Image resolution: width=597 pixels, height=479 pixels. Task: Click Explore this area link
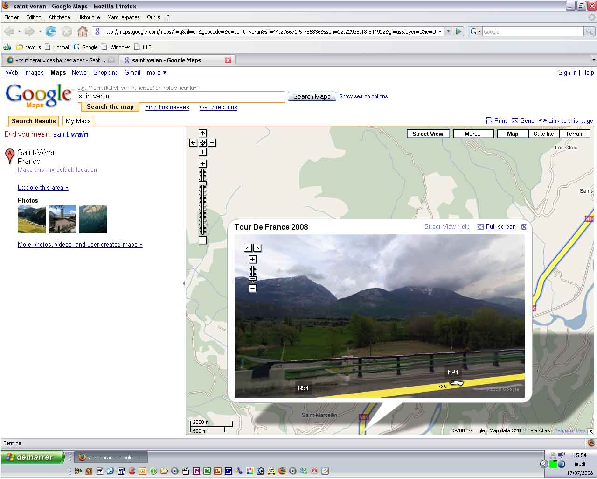click(43, 188)
